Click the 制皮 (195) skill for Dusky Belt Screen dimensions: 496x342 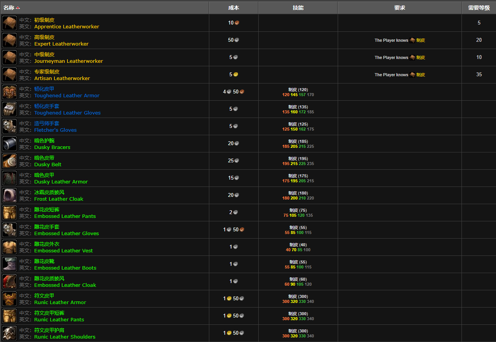[298, 159]
